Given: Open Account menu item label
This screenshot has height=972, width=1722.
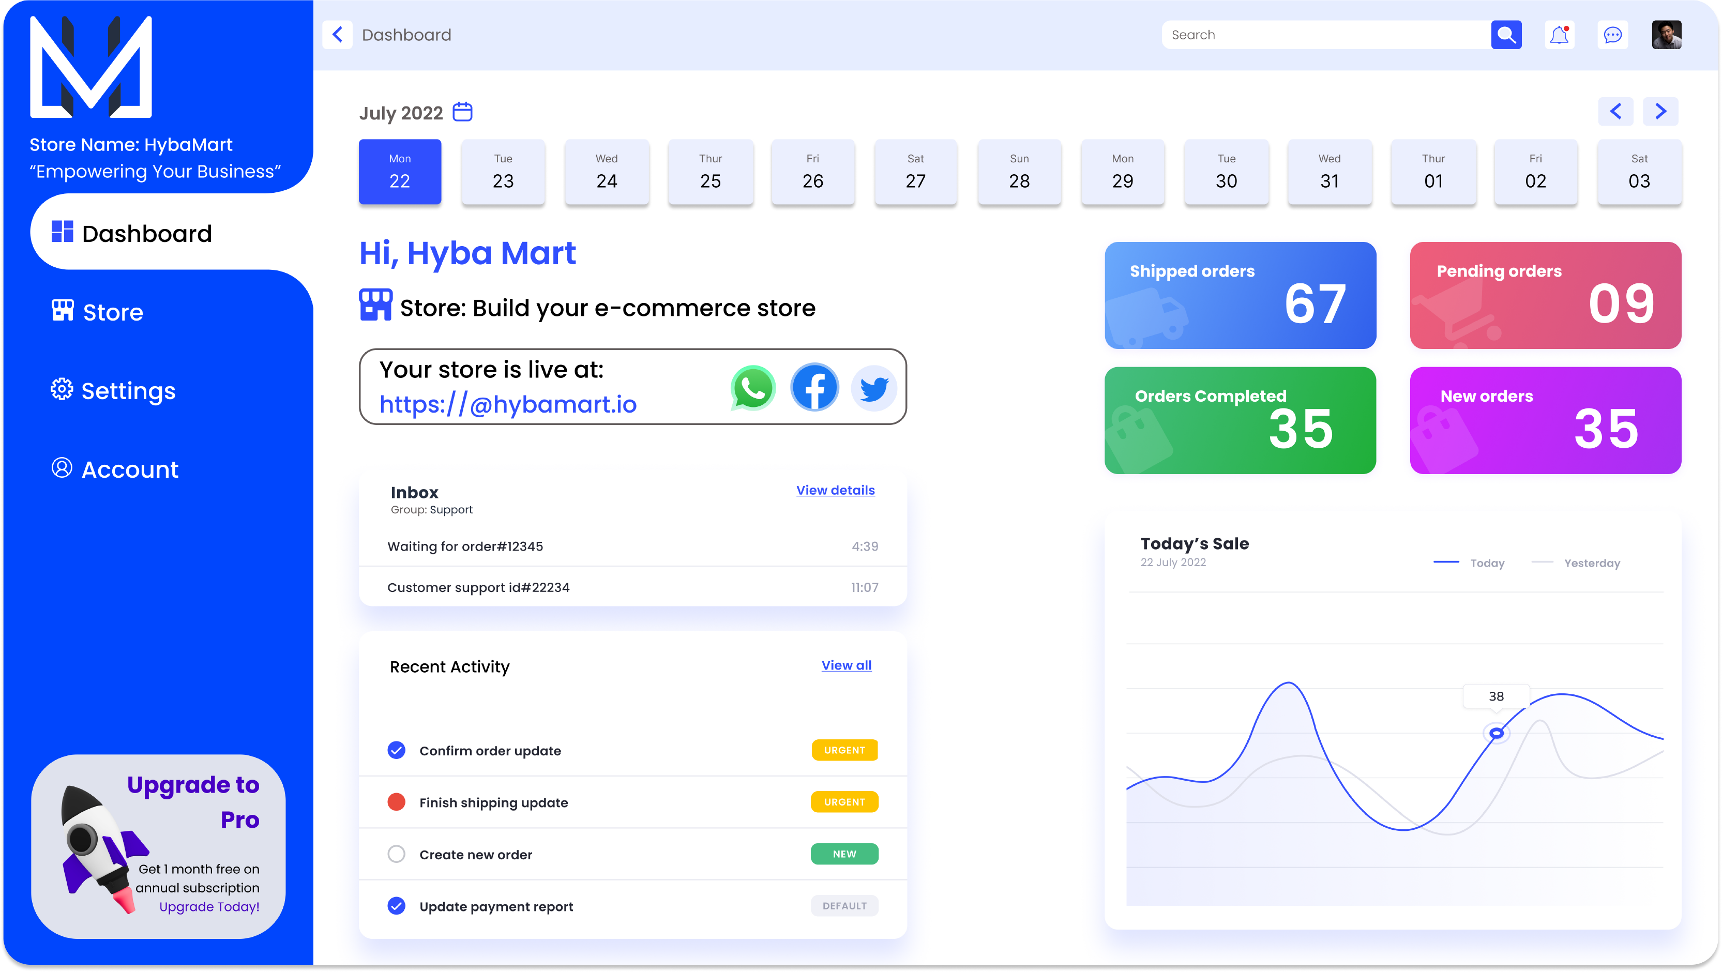Looking at the screenshot, I should point(130,469).
